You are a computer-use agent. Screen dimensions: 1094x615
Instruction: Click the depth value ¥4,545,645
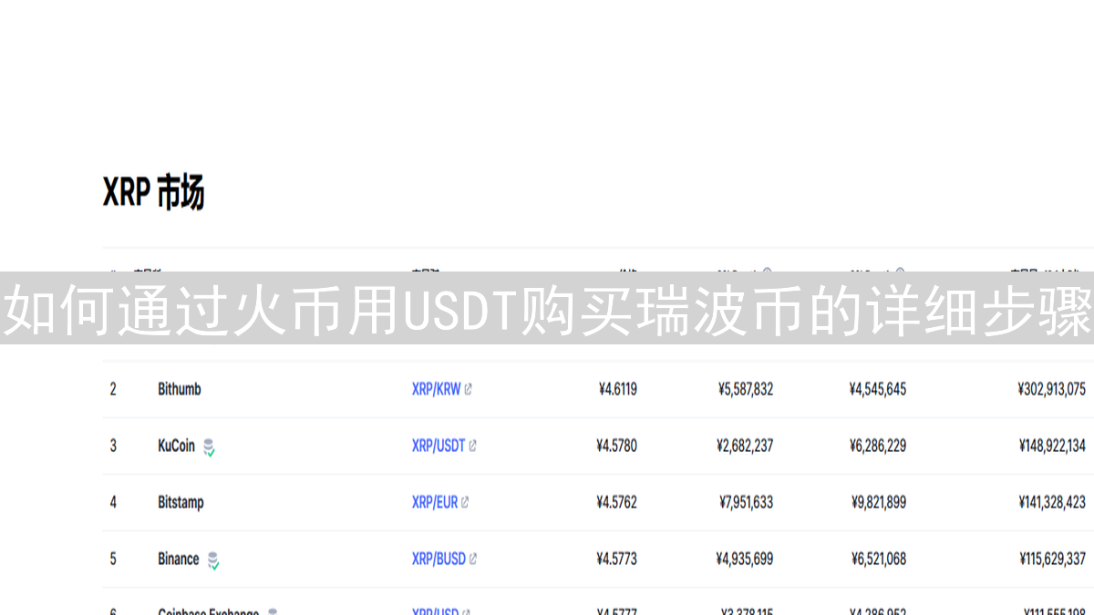tap(877, 389)
